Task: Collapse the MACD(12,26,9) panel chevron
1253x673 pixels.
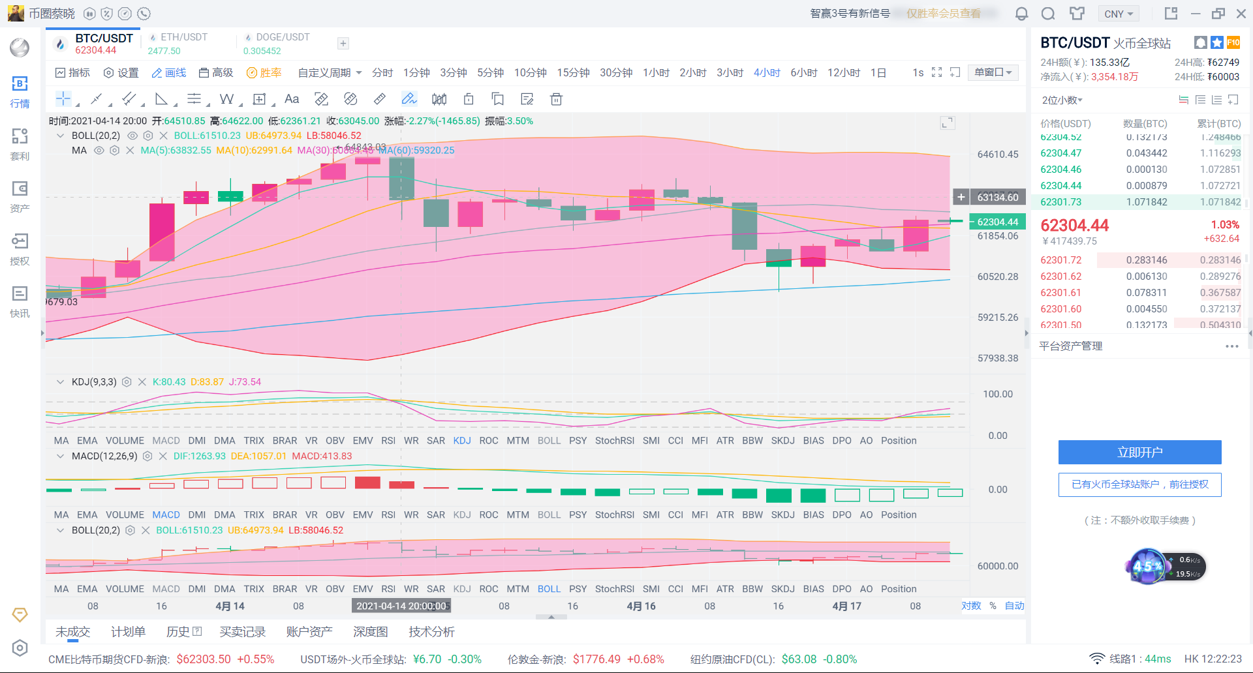Action: (60, 456)
